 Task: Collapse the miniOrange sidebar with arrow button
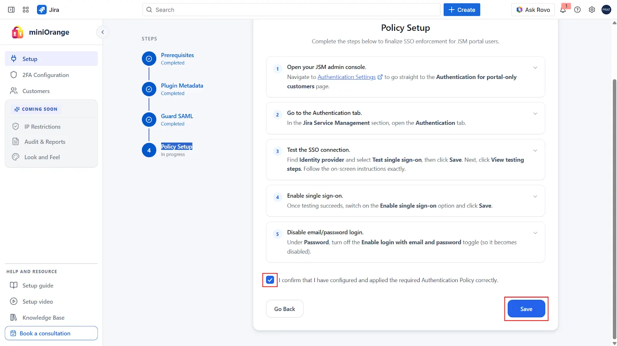(x=103, y=32)
